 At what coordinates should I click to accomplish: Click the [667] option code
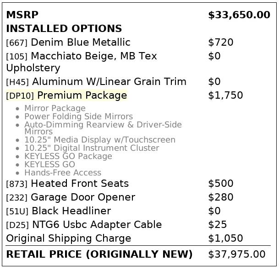[x=16, y=43]
